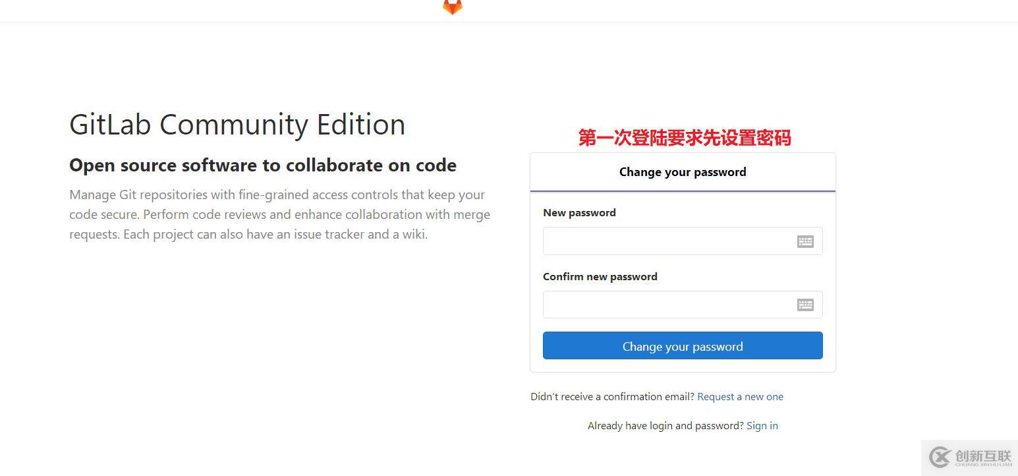Click keyboard icon in New password field

point(805,241)
